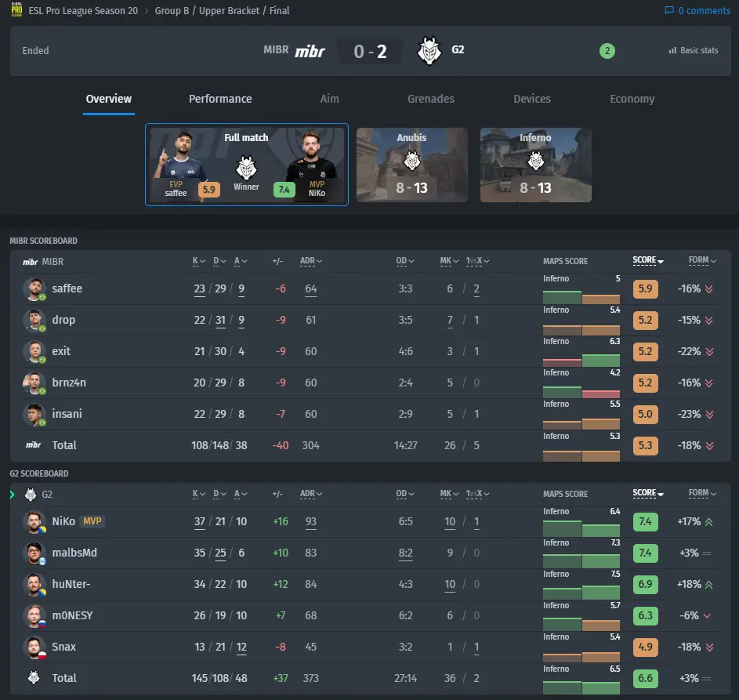Click the MIBR logo in scoreboard header
Viewport: 739px width, 700px height.
tap(30, 262)
